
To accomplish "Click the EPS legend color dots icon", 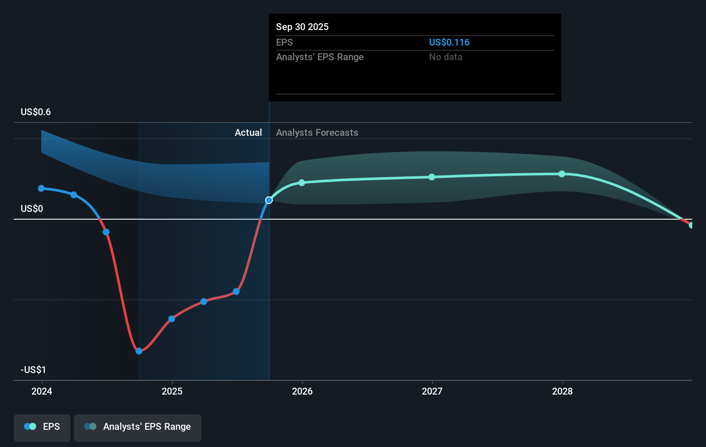I will click(x=30, y=426).
